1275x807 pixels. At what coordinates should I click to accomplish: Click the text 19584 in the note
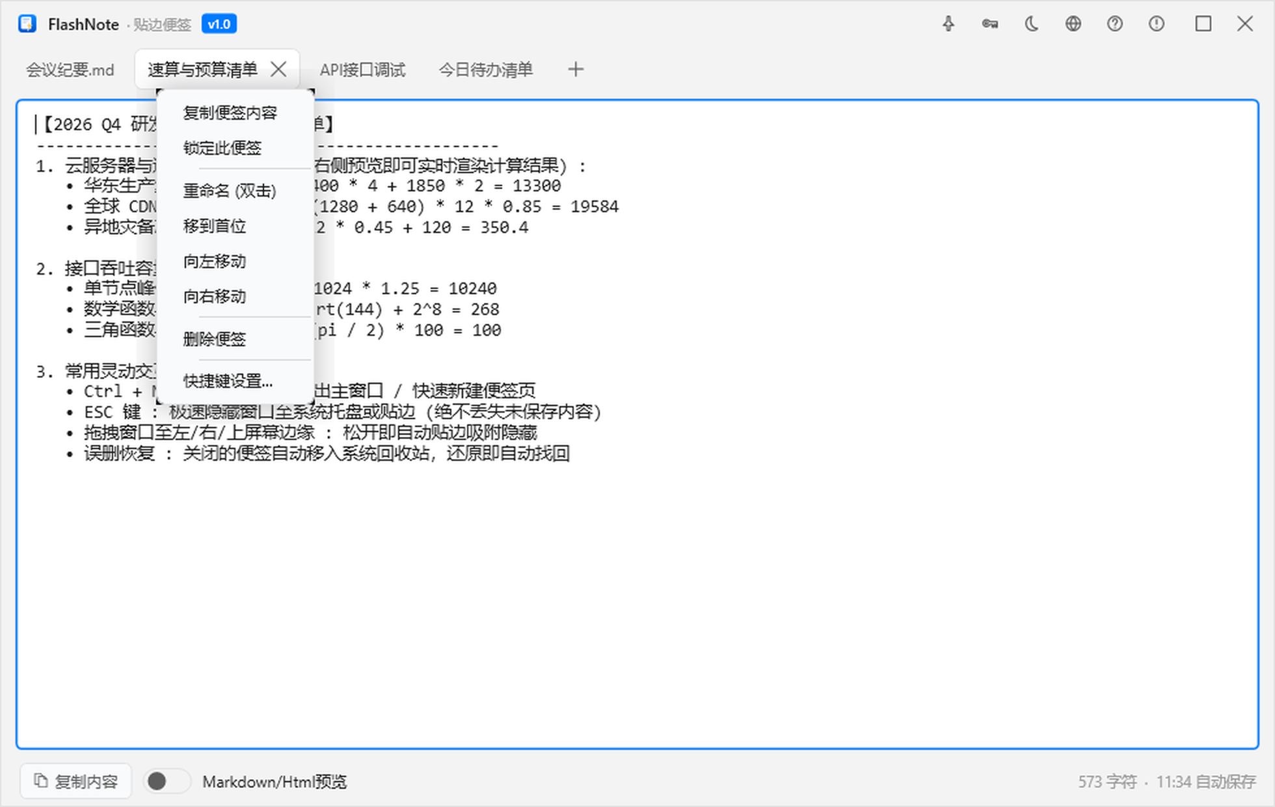coord(595,207)
